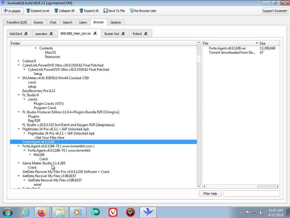Click the muted volume tray icon
290x218 pixels.
261,213
